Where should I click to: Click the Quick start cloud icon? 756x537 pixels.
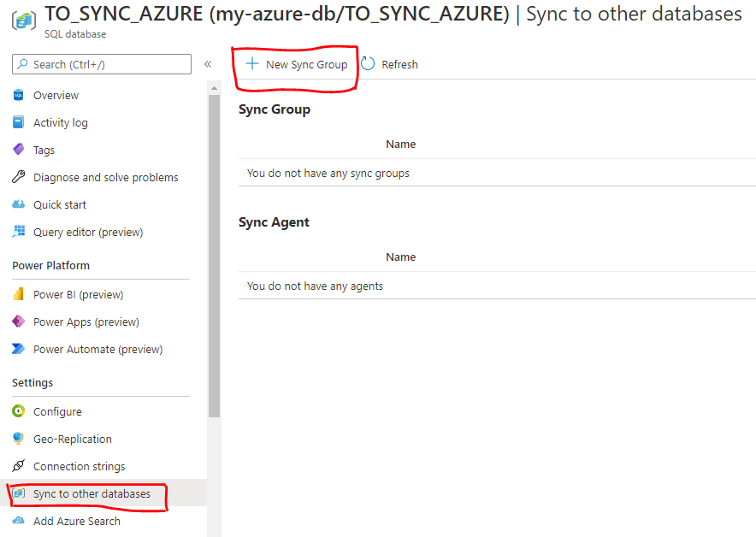click(18, 204)
